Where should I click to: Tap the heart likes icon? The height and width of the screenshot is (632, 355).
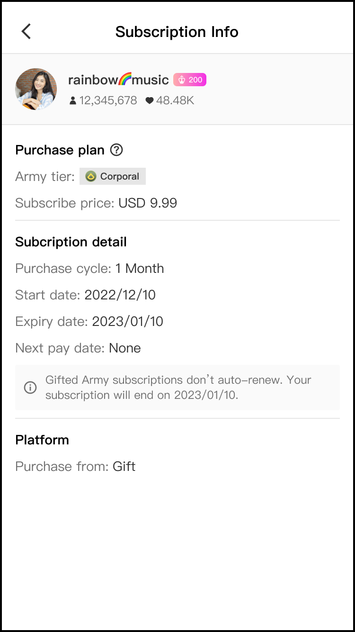click(150, 101)
